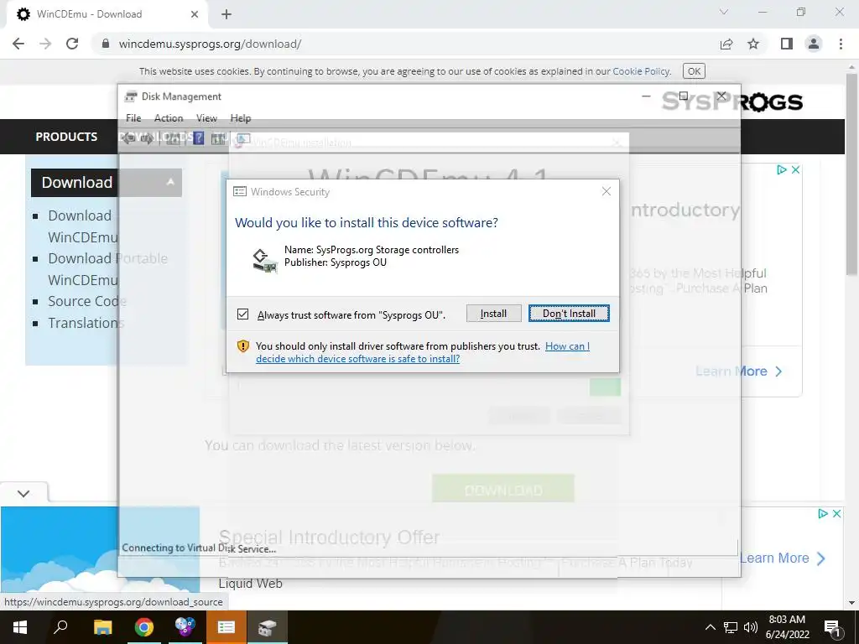Viewport: 859px width, 644px height.
Task: Open File Explorer from the taskbar
Action: tap(103, 627)
